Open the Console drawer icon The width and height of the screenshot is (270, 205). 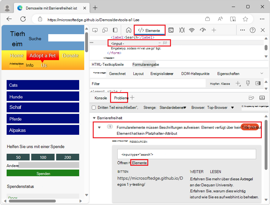pyautogui.click(x=171, y=30)
